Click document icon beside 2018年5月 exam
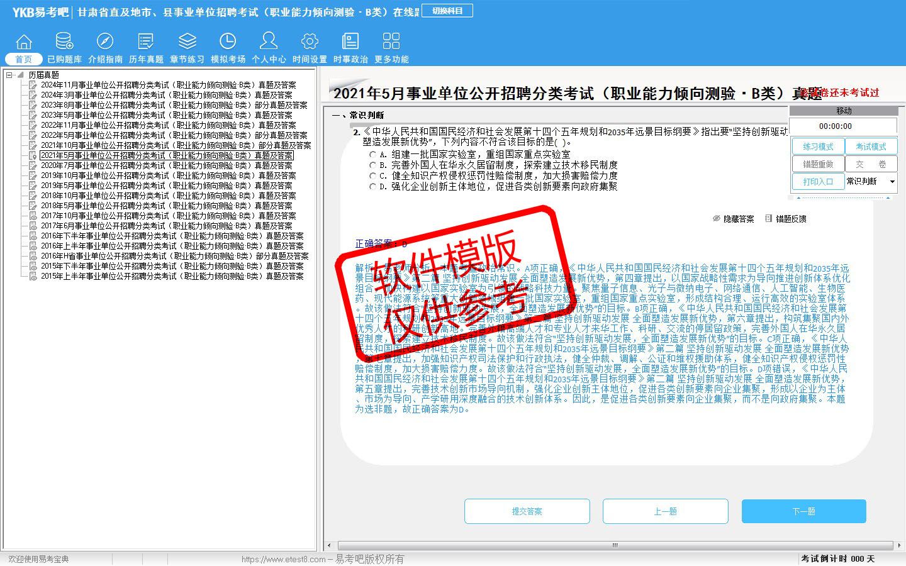906x566 pixels. (x=33, y=206)
